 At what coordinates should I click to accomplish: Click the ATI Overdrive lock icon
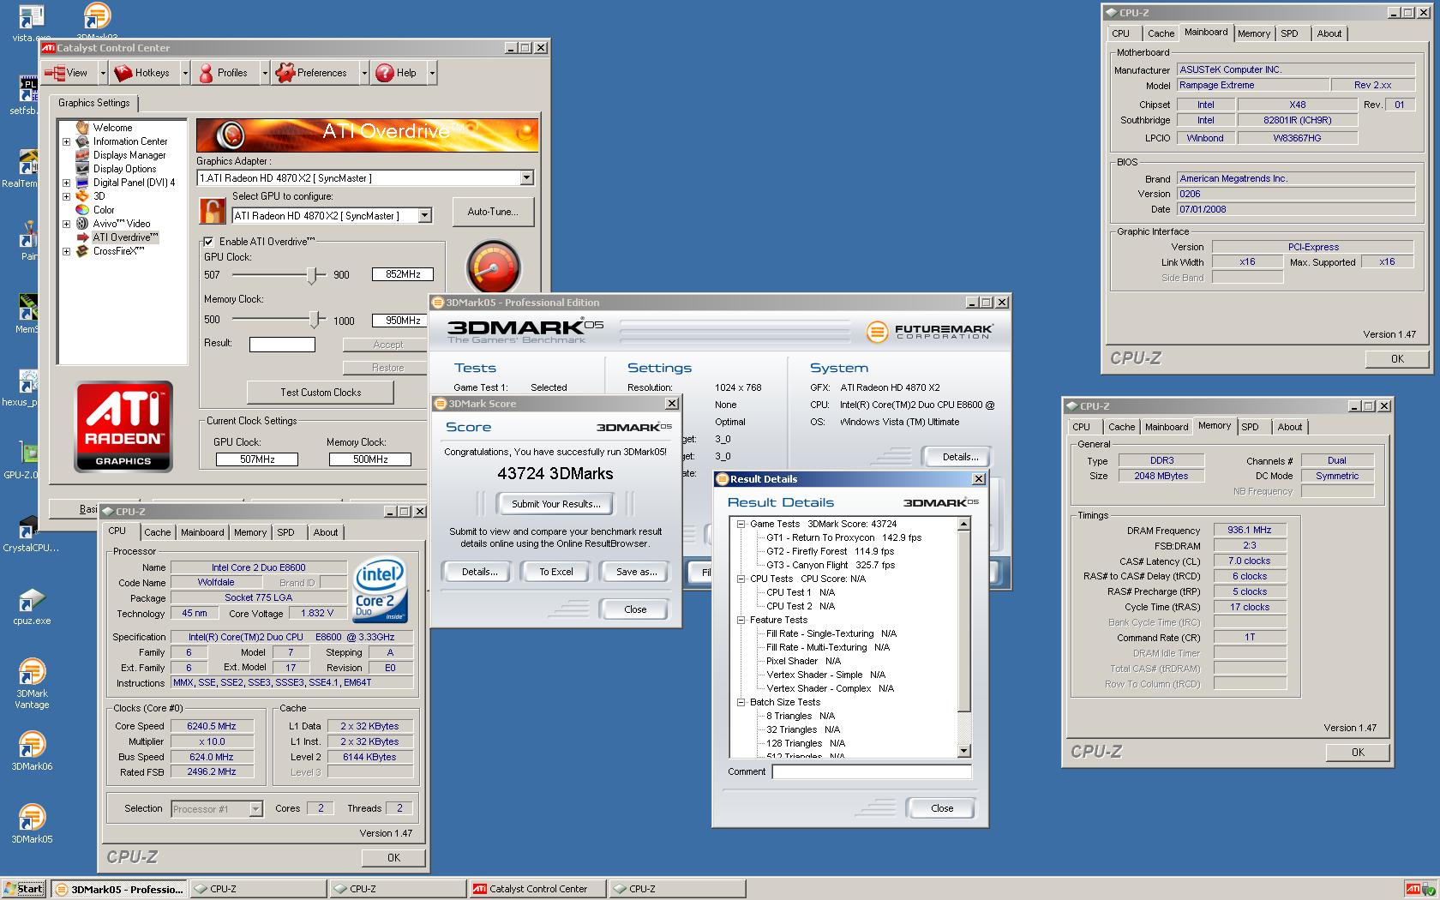[212, 211]
